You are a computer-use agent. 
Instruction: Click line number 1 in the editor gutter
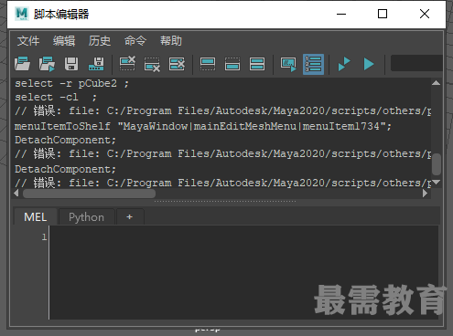(45, 237)
